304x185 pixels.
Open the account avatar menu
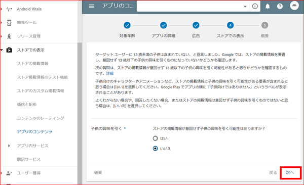pyautogui.click(x=294, y=6)
